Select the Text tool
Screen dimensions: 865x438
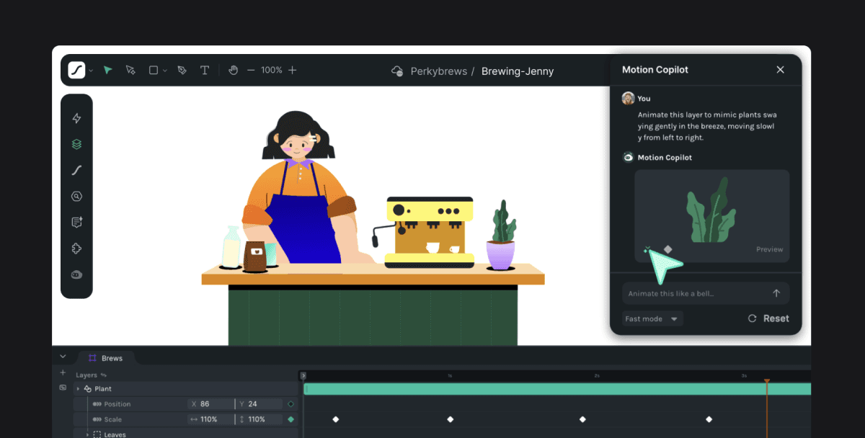[205, 70]
